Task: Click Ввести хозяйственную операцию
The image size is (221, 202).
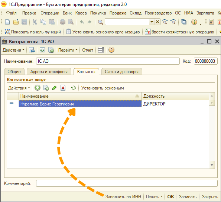Action: click(179, 32)
